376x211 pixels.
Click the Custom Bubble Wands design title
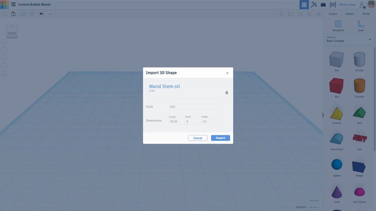(34, 4)
